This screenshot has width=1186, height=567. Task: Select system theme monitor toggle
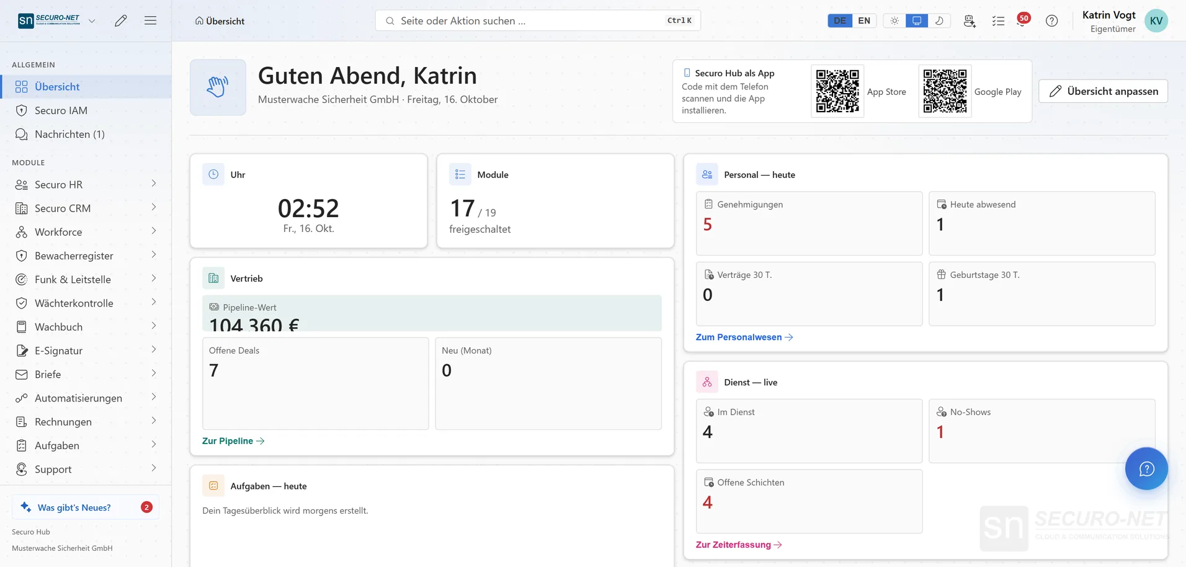917,20
